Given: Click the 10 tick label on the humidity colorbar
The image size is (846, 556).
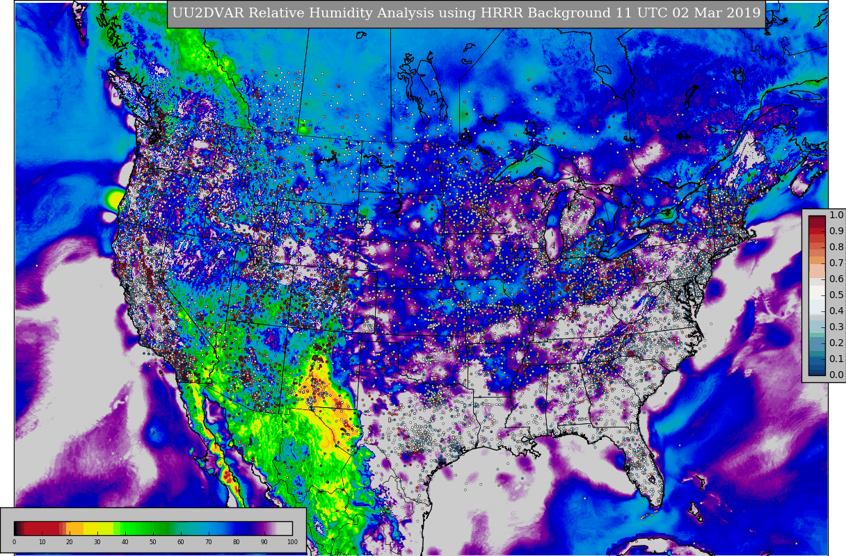Looking at the screenshot, I should pyautogui.click(x=42, y=541).
